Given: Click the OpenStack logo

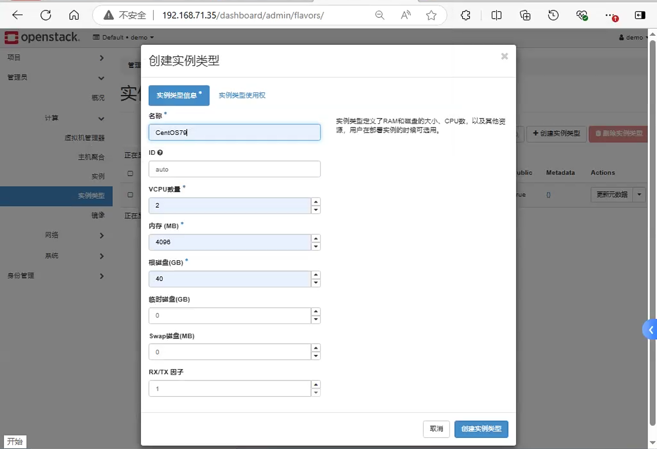Looking at the screenshot, I should click(42, 37).
